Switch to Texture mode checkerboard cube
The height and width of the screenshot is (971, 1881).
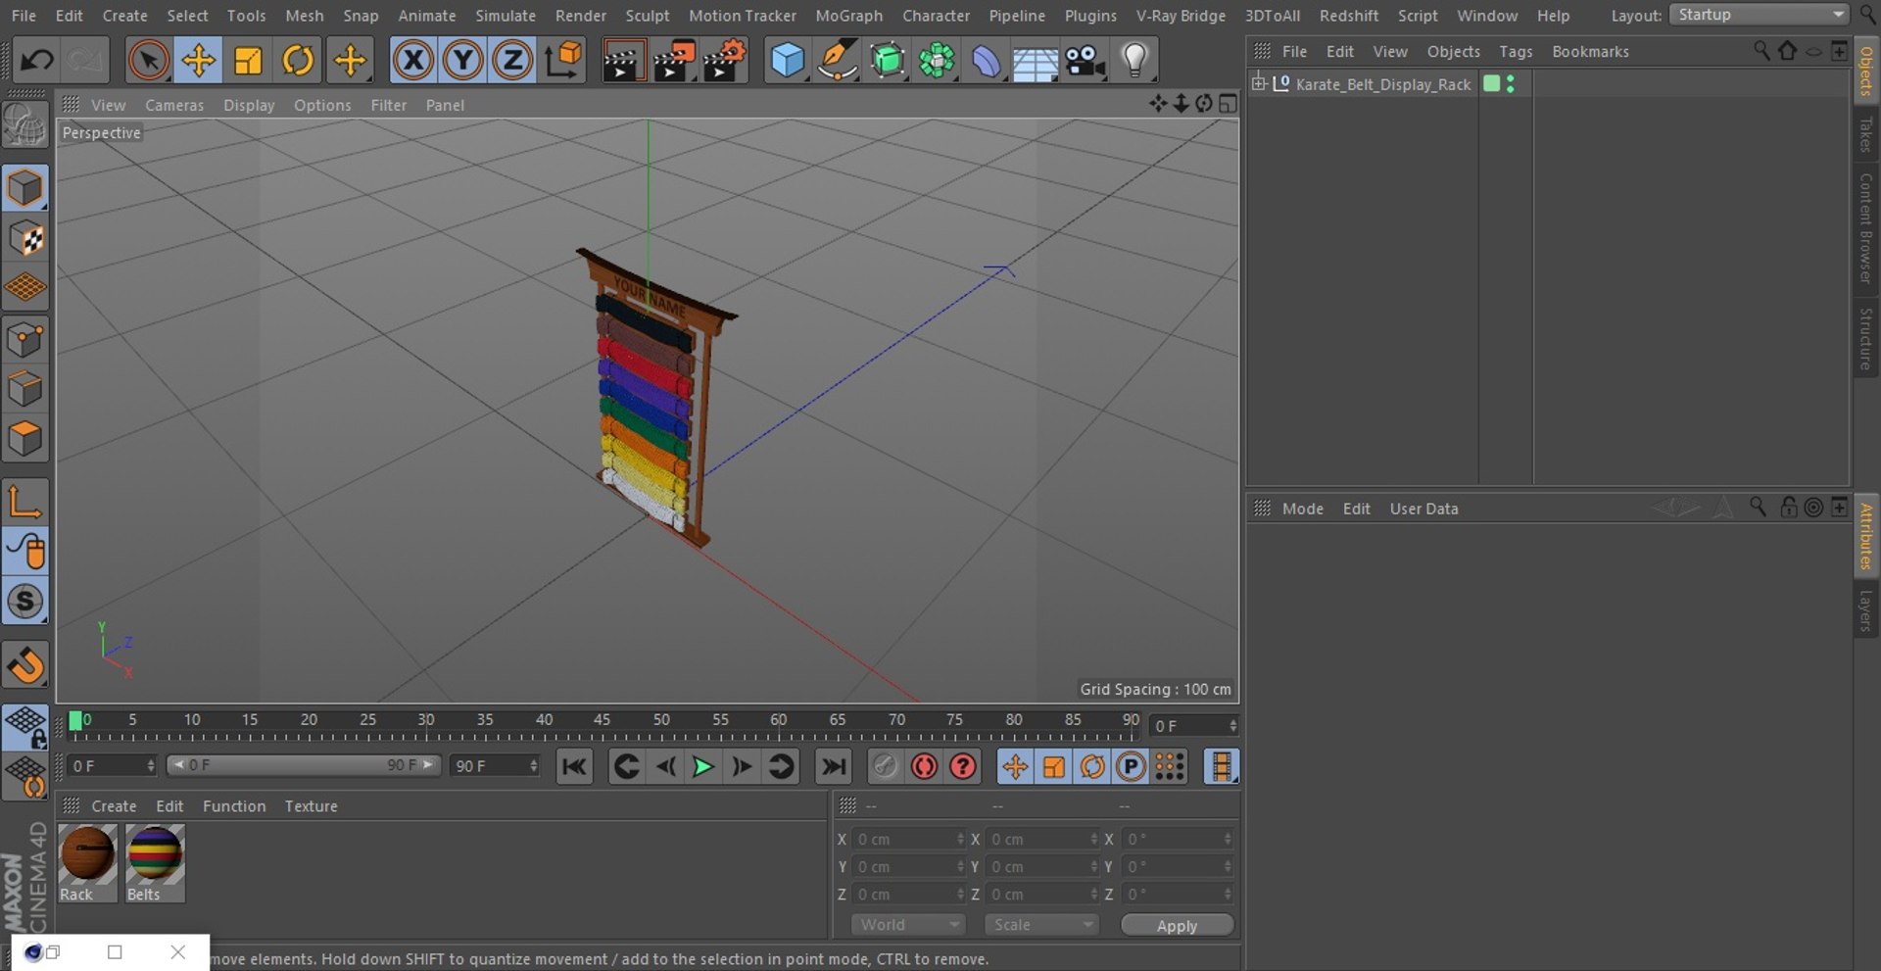25,238
